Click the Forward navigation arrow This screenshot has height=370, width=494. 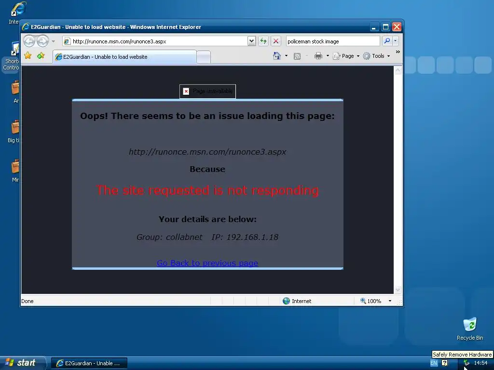coord(42,41)
